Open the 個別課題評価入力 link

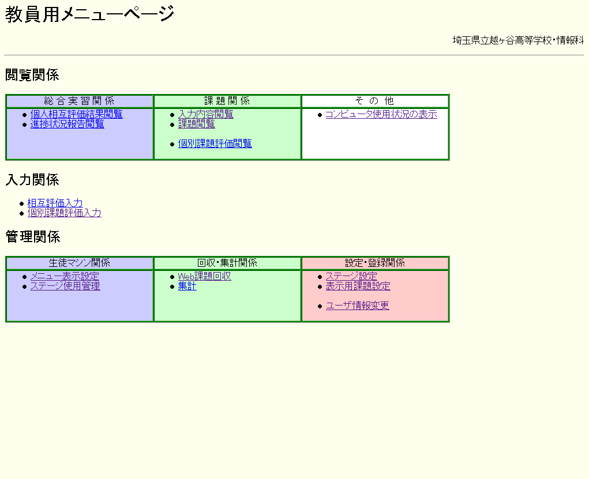pos(64,213)
